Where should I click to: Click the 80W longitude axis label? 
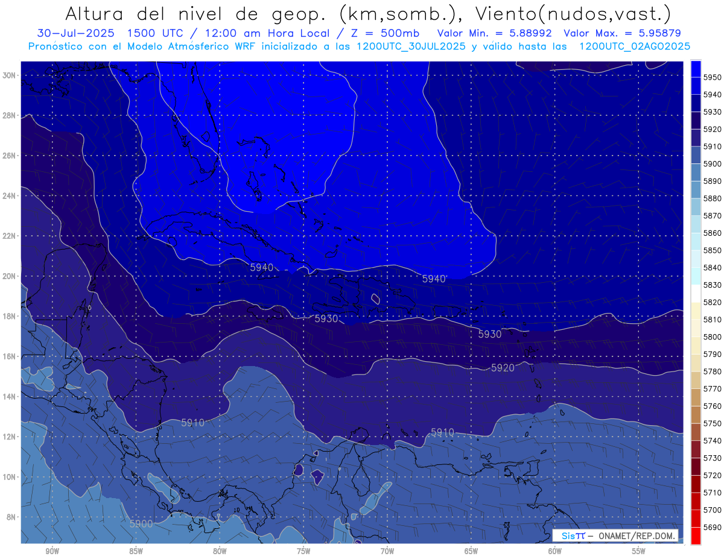[x=220, y=551]
